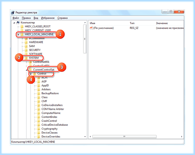Click the tree pane scroll down arrow
This screenshot has height=155, width=195.
(85, 136)
